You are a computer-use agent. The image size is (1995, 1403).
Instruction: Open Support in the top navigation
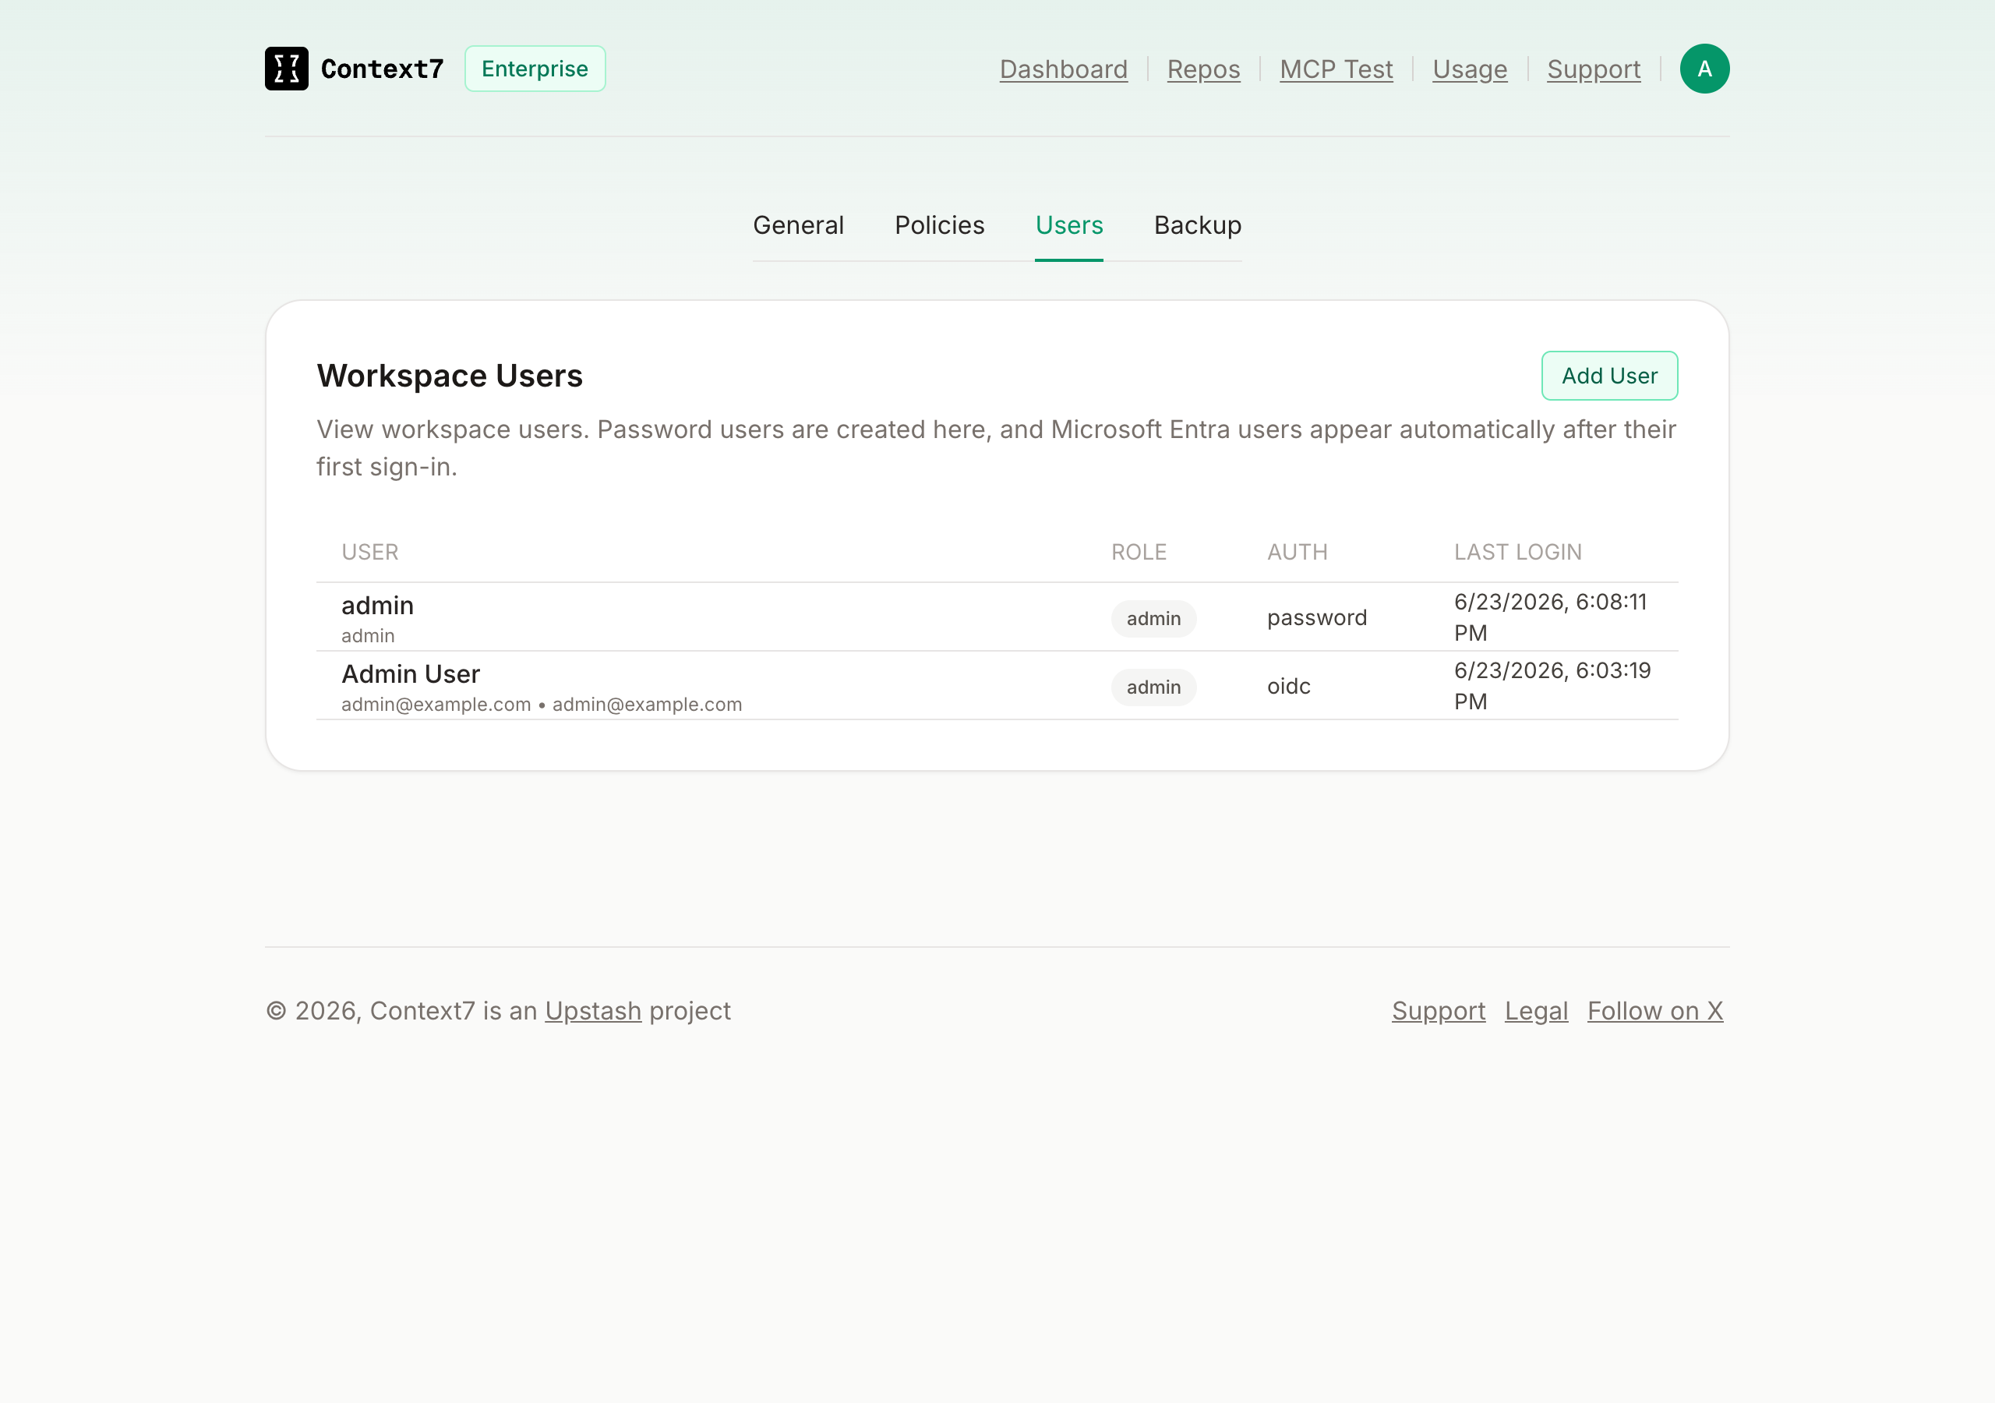click(1593, 69)
